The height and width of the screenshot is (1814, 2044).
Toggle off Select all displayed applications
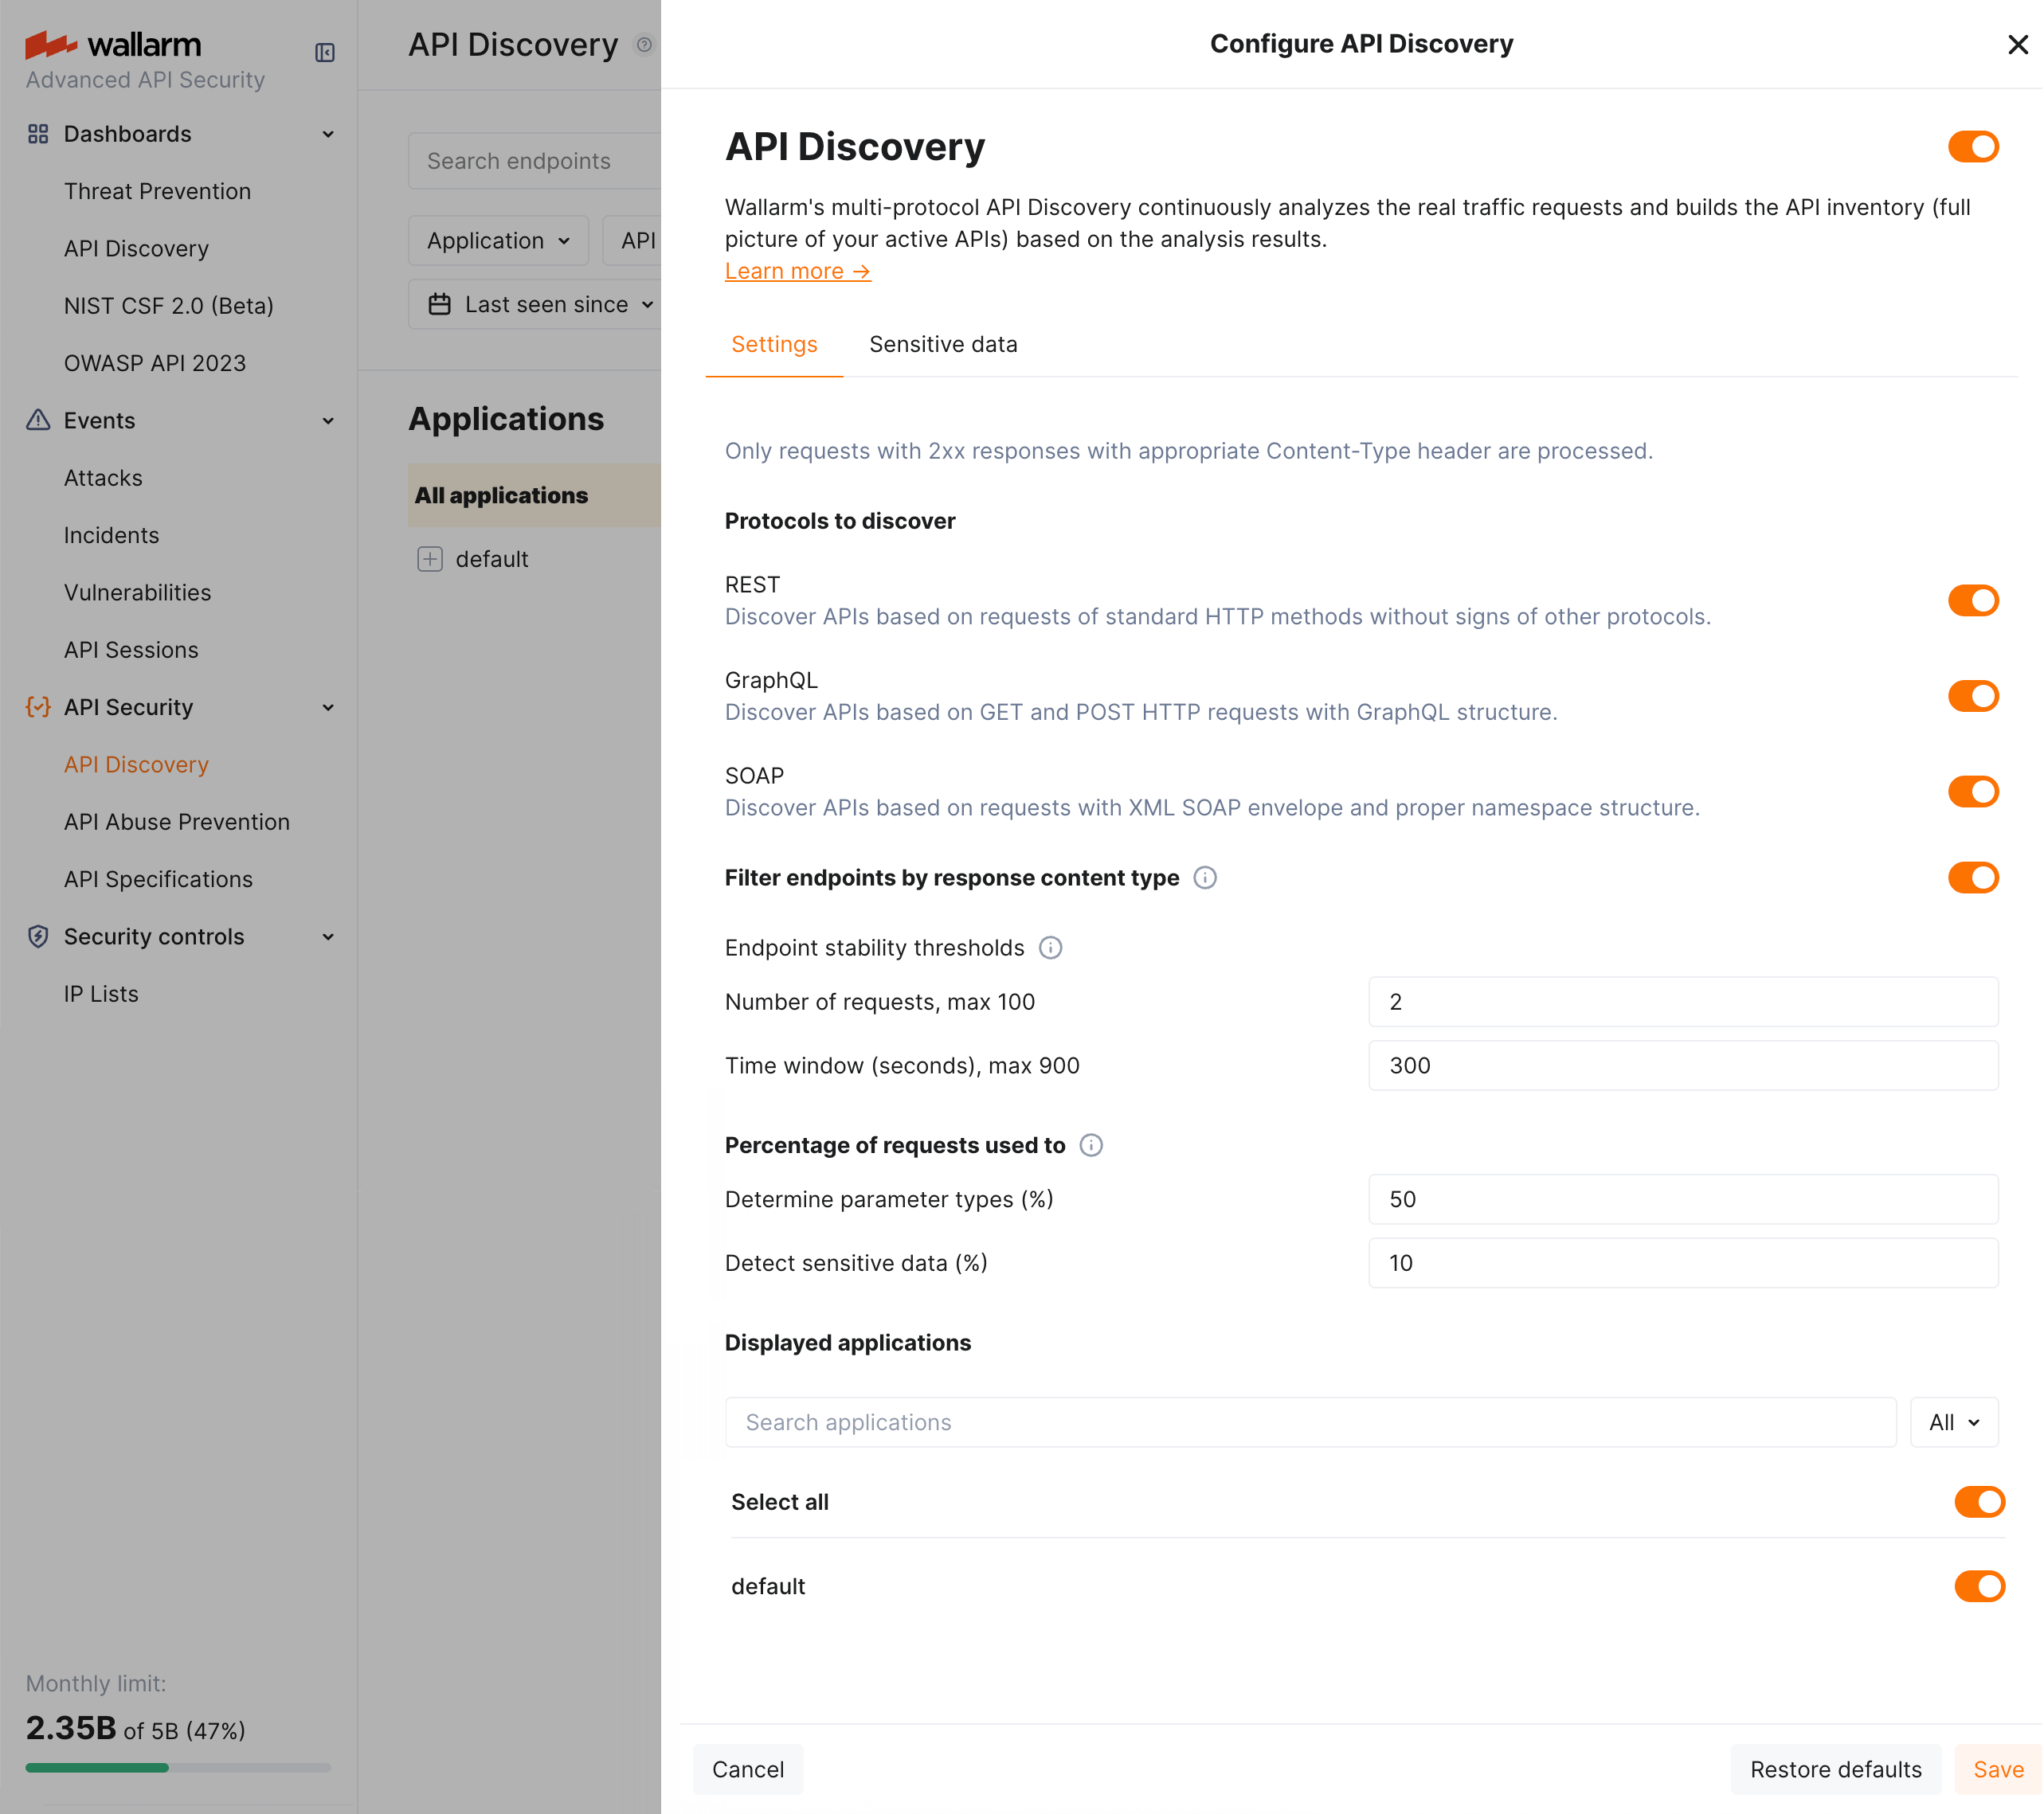click(x=1980, y=1501)
